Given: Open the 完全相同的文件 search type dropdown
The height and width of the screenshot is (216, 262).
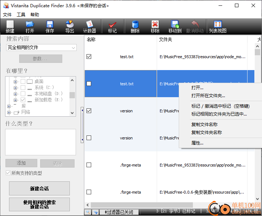Looking at the screenshot, I should [41, 48].
